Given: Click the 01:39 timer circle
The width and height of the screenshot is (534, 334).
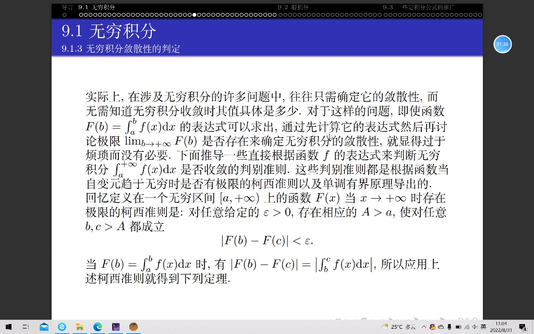Looking at the screenshot, I should coord(502,44).
